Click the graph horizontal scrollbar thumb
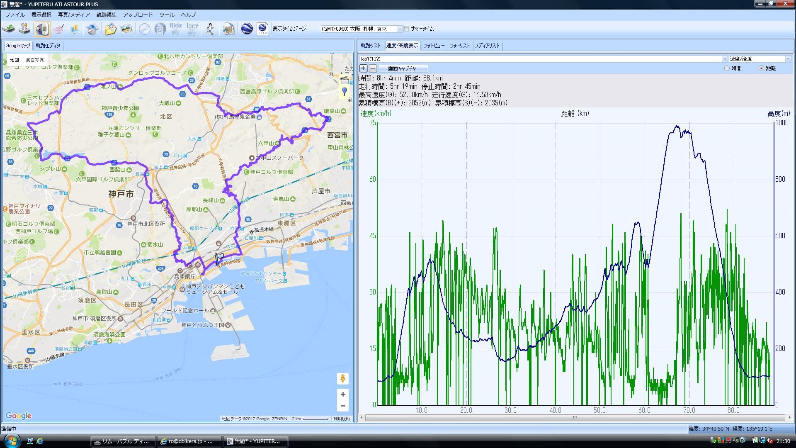 pyautogui.click(x=575, y=418)
